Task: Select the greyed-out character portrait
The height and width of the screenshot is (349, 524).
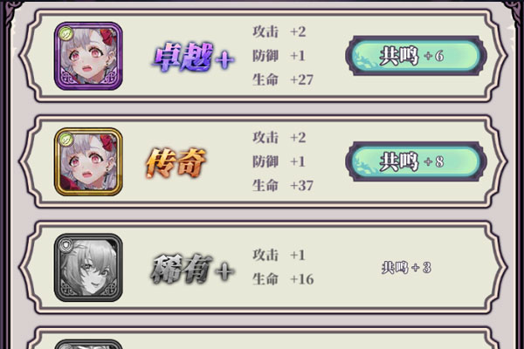Action: tap(88, 268)
